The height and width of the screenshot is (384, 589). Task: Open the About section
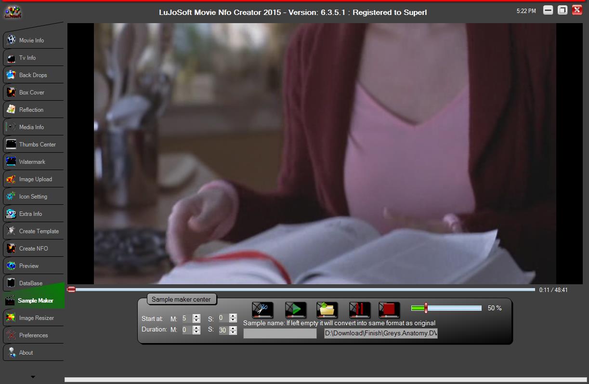pyautogui.click(x=33, y=353)
